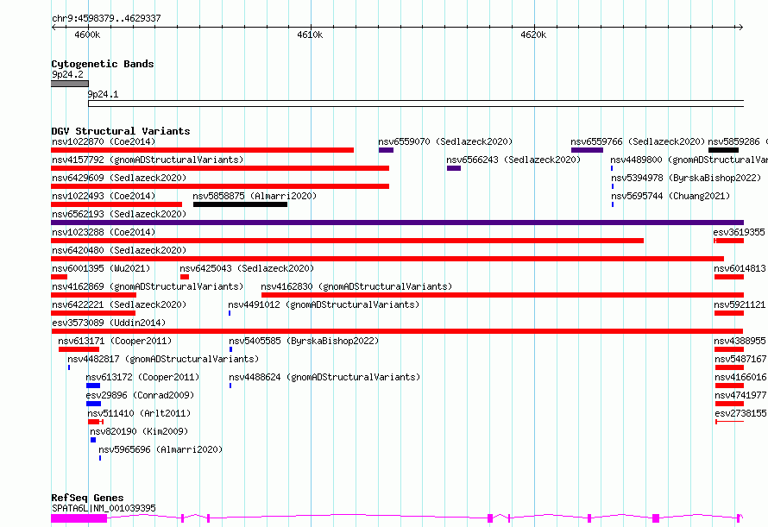Click nsv511410 (Arlt2011) label

pyautogui.click(x=139, y=413)
